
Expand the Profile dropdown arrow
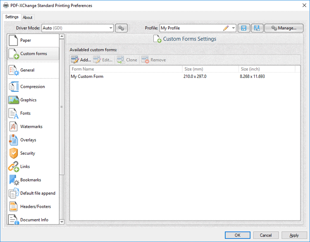pyautogui.click(x=234, y=28)
